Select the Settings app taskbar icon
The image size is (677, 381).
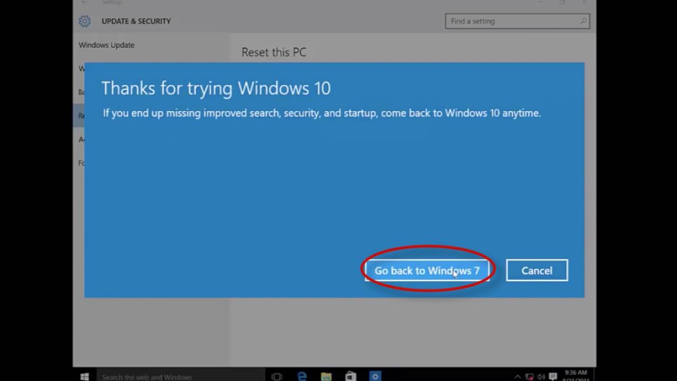point(376,377)
